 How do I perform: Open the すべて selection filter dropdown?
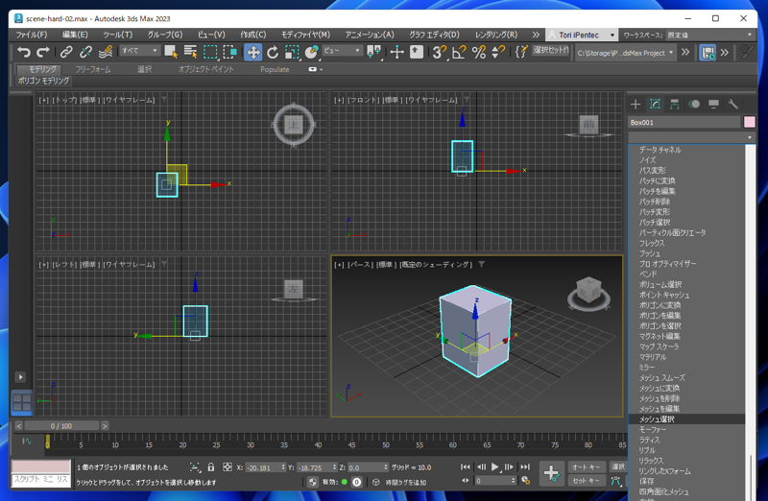point(139,51)
